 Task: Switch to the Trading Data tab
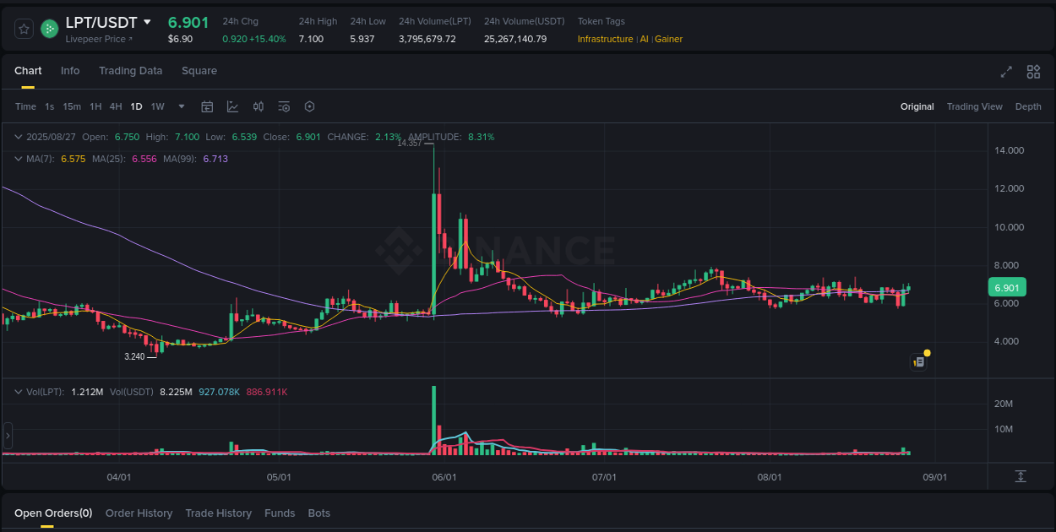pos(130,71)
